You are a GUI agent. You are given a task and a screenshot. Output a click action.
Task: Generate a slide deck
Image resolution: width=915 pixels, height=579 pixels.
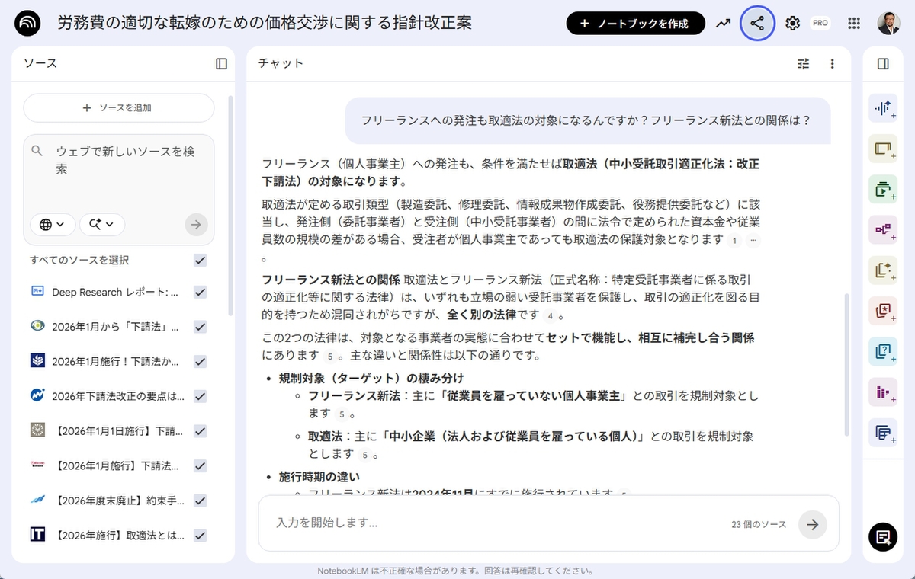coord(883,149)
